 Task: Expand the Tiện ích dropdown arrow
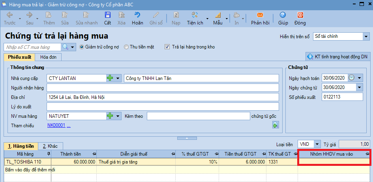(208, 18)
